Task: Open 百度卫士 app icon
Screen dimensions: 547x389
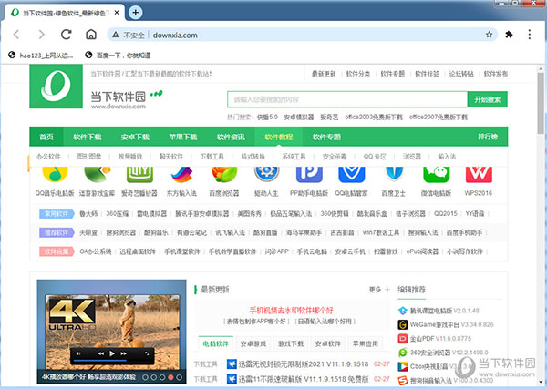Action: (394, 174)
